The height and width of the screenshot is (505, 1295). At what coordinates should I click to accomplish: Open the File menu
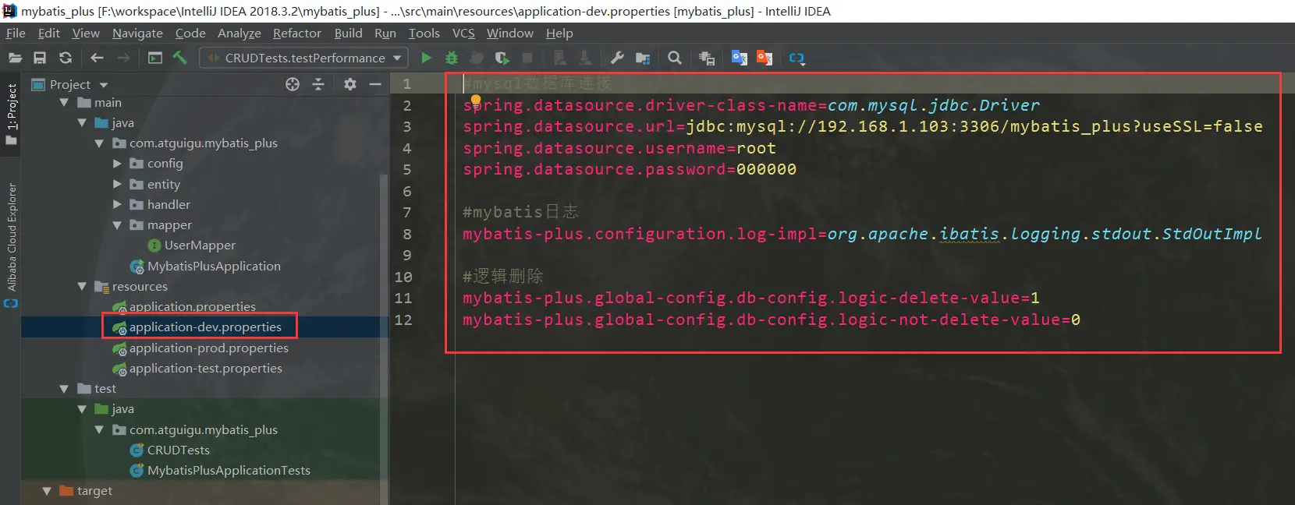click(16, 33)
